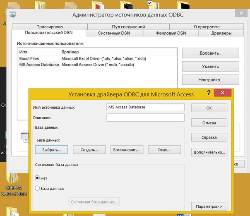The width and height of the screenshot is (250, 216).
Task: Click Microsoft Excel Driver entry text
Action: 103,58
